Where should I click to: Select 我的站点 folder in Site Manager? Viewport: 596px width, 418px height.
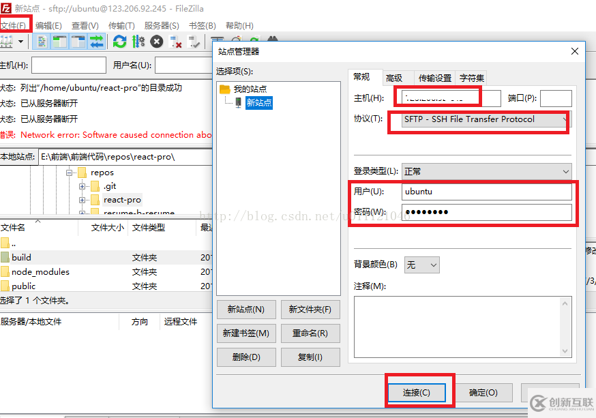pos(250,89)
